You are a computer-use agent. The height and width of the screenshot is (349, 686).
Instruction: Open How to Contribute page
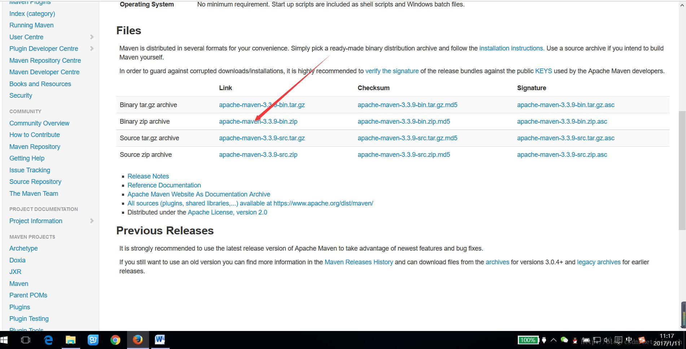click(x=35, y=135)
